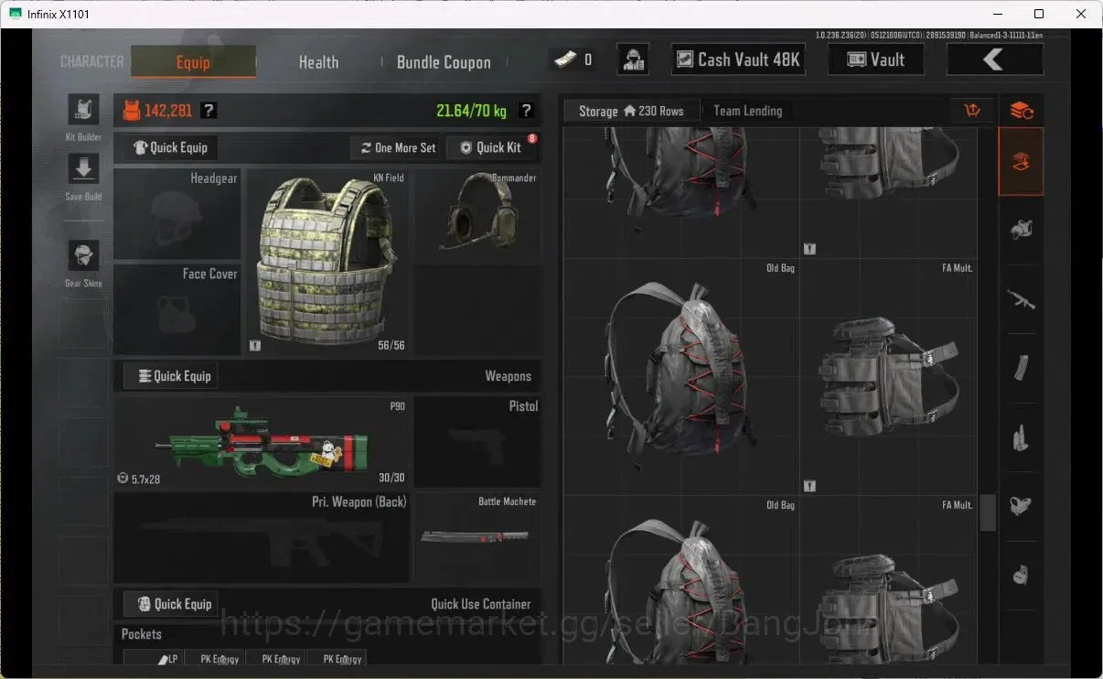The height and width of the screenshot is (679, 1103).
Task: Click Quick Equip with armor vest icon
Action: (171, 147)
